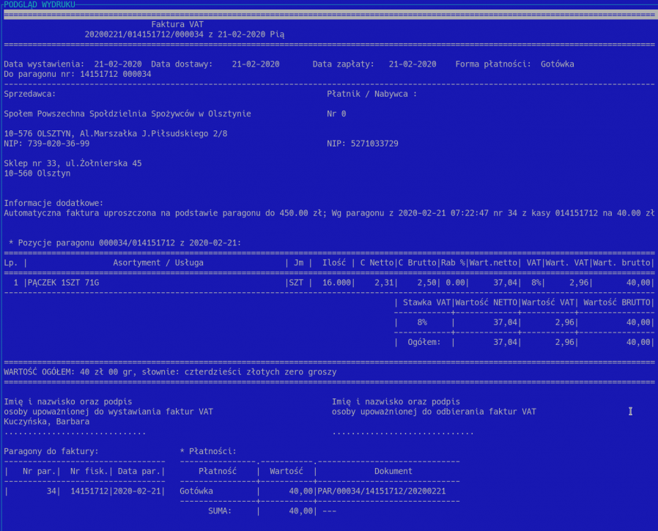Viewport: 658px width, 531px height.
Task: Select the PĄCZEK 1SZT 71G item row
Action: [62, 282]
